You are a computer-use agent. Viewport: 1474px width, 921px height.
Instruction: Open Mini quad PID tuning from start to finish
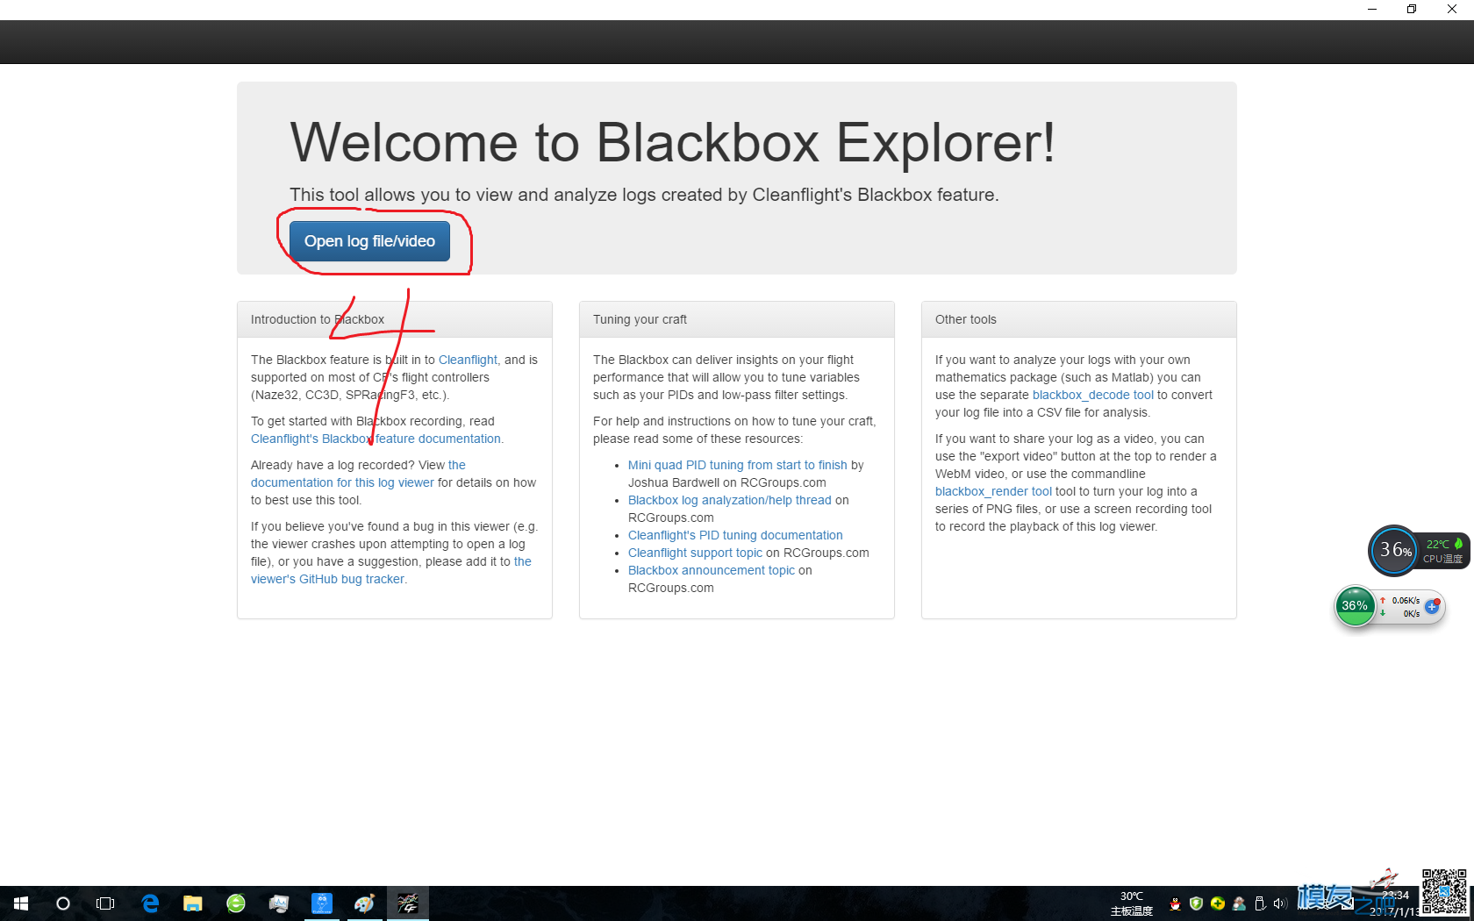pyautogui.click(x=738, y=465)
